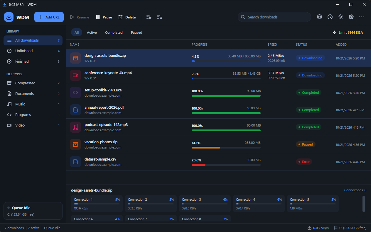Screen dimensions: 371x232
Task: Select the conference-keynote-4k.mp4 file name
Action: tap(108, 73)
